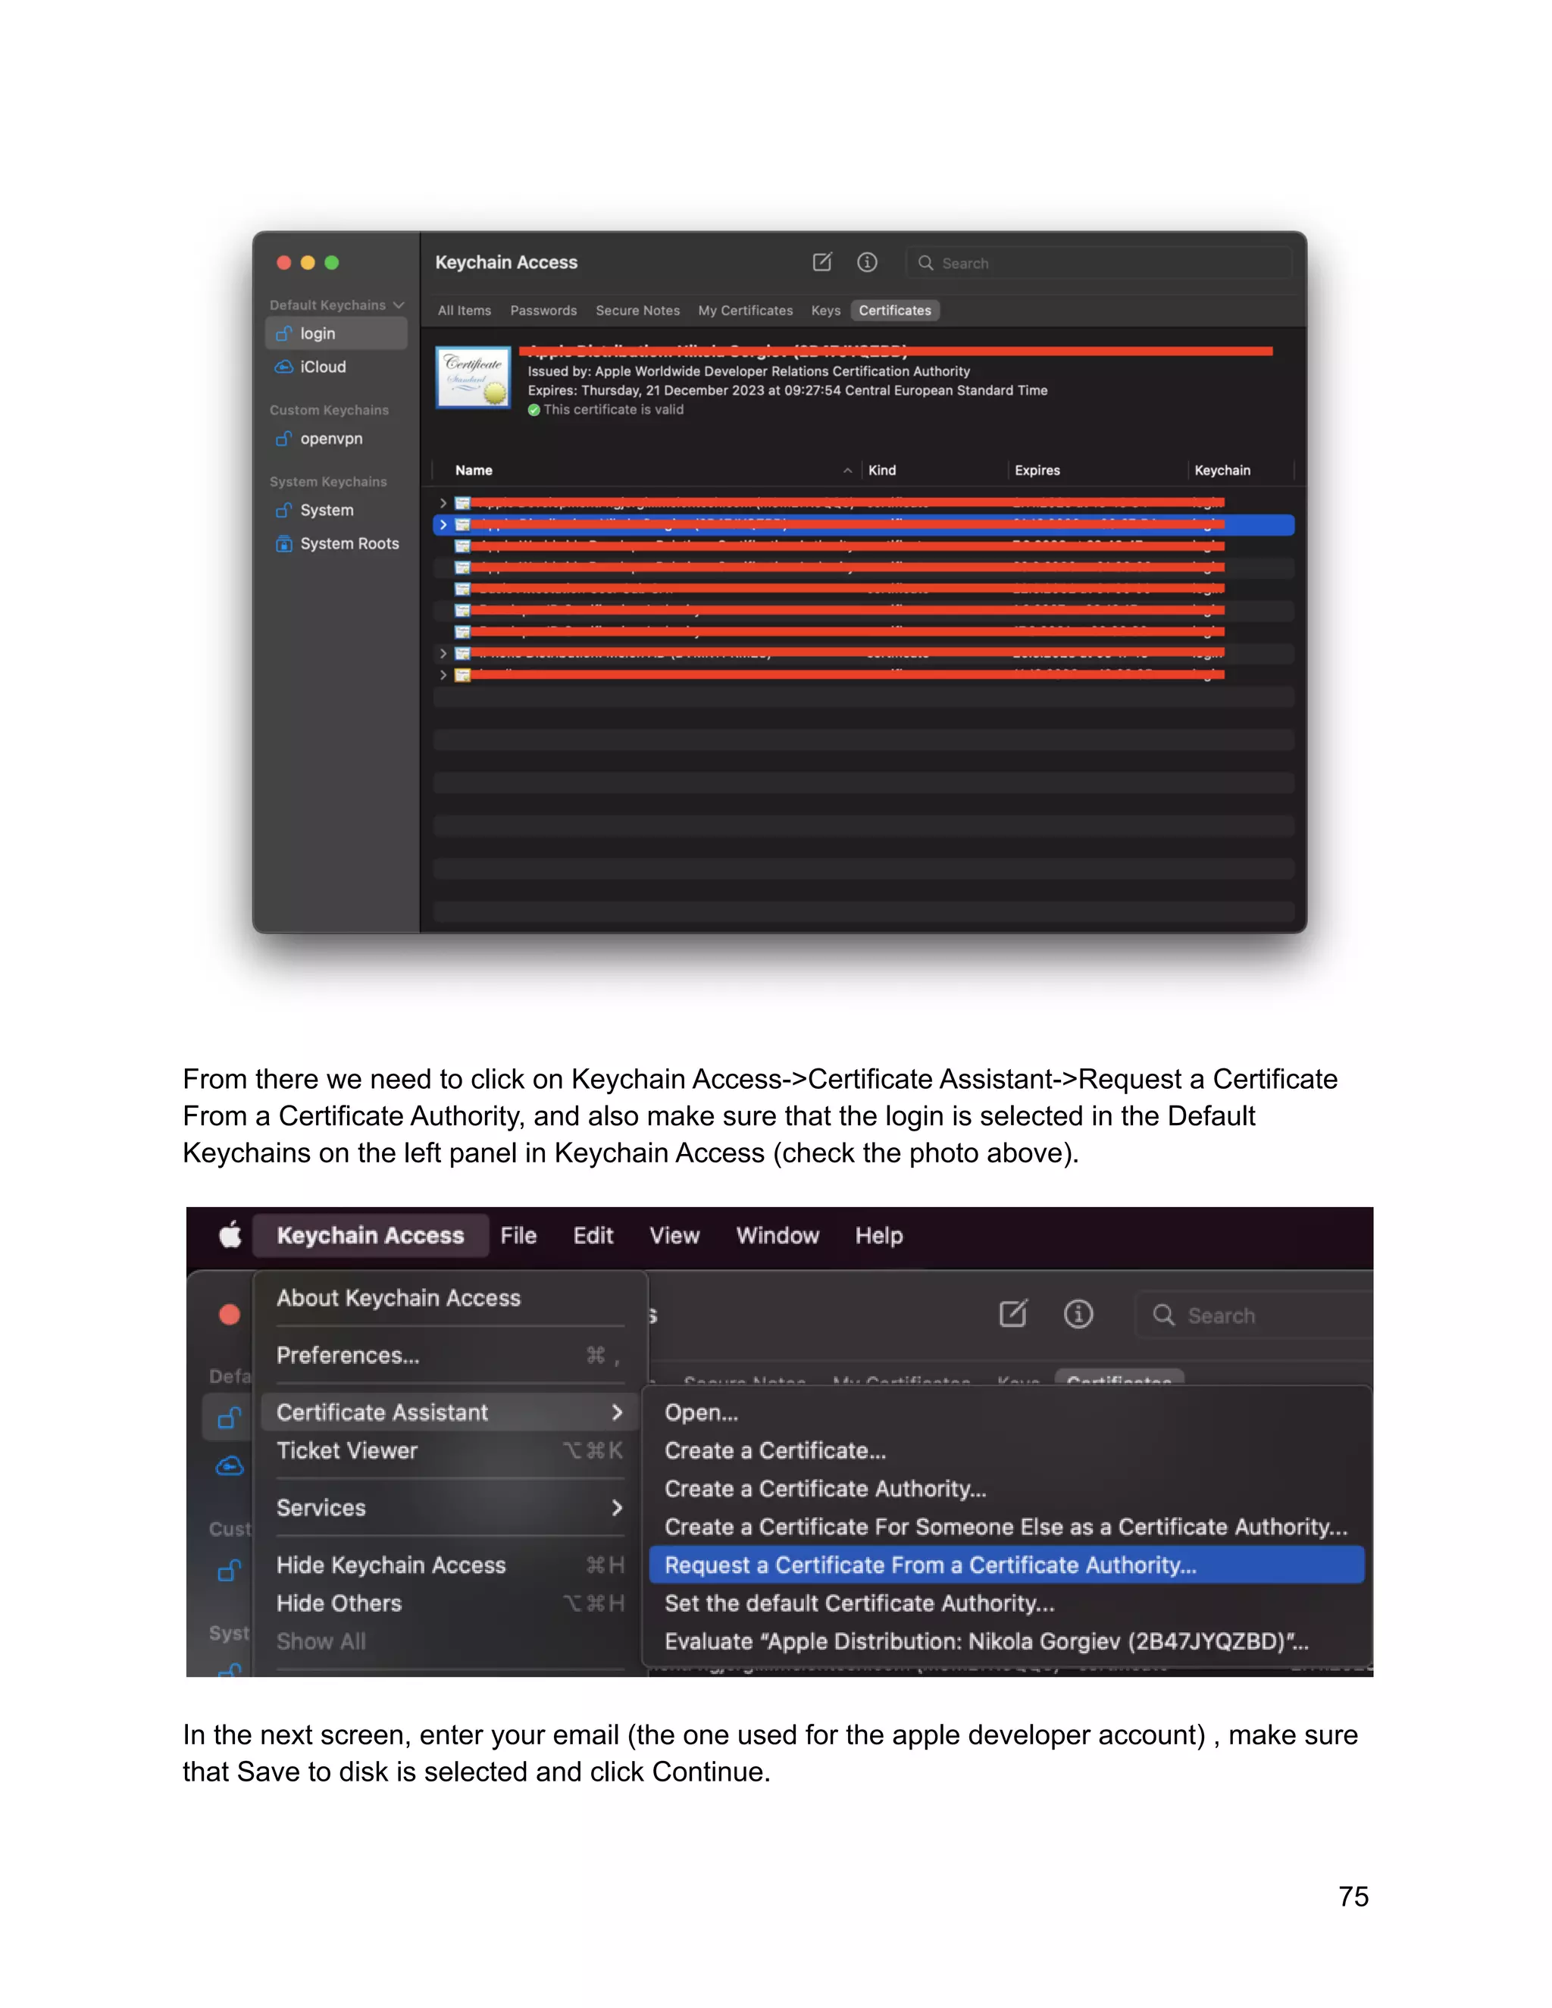Select the System Roots keychain
The height and width of the screenshot is (2008, 1552).
tap(349, 543)
